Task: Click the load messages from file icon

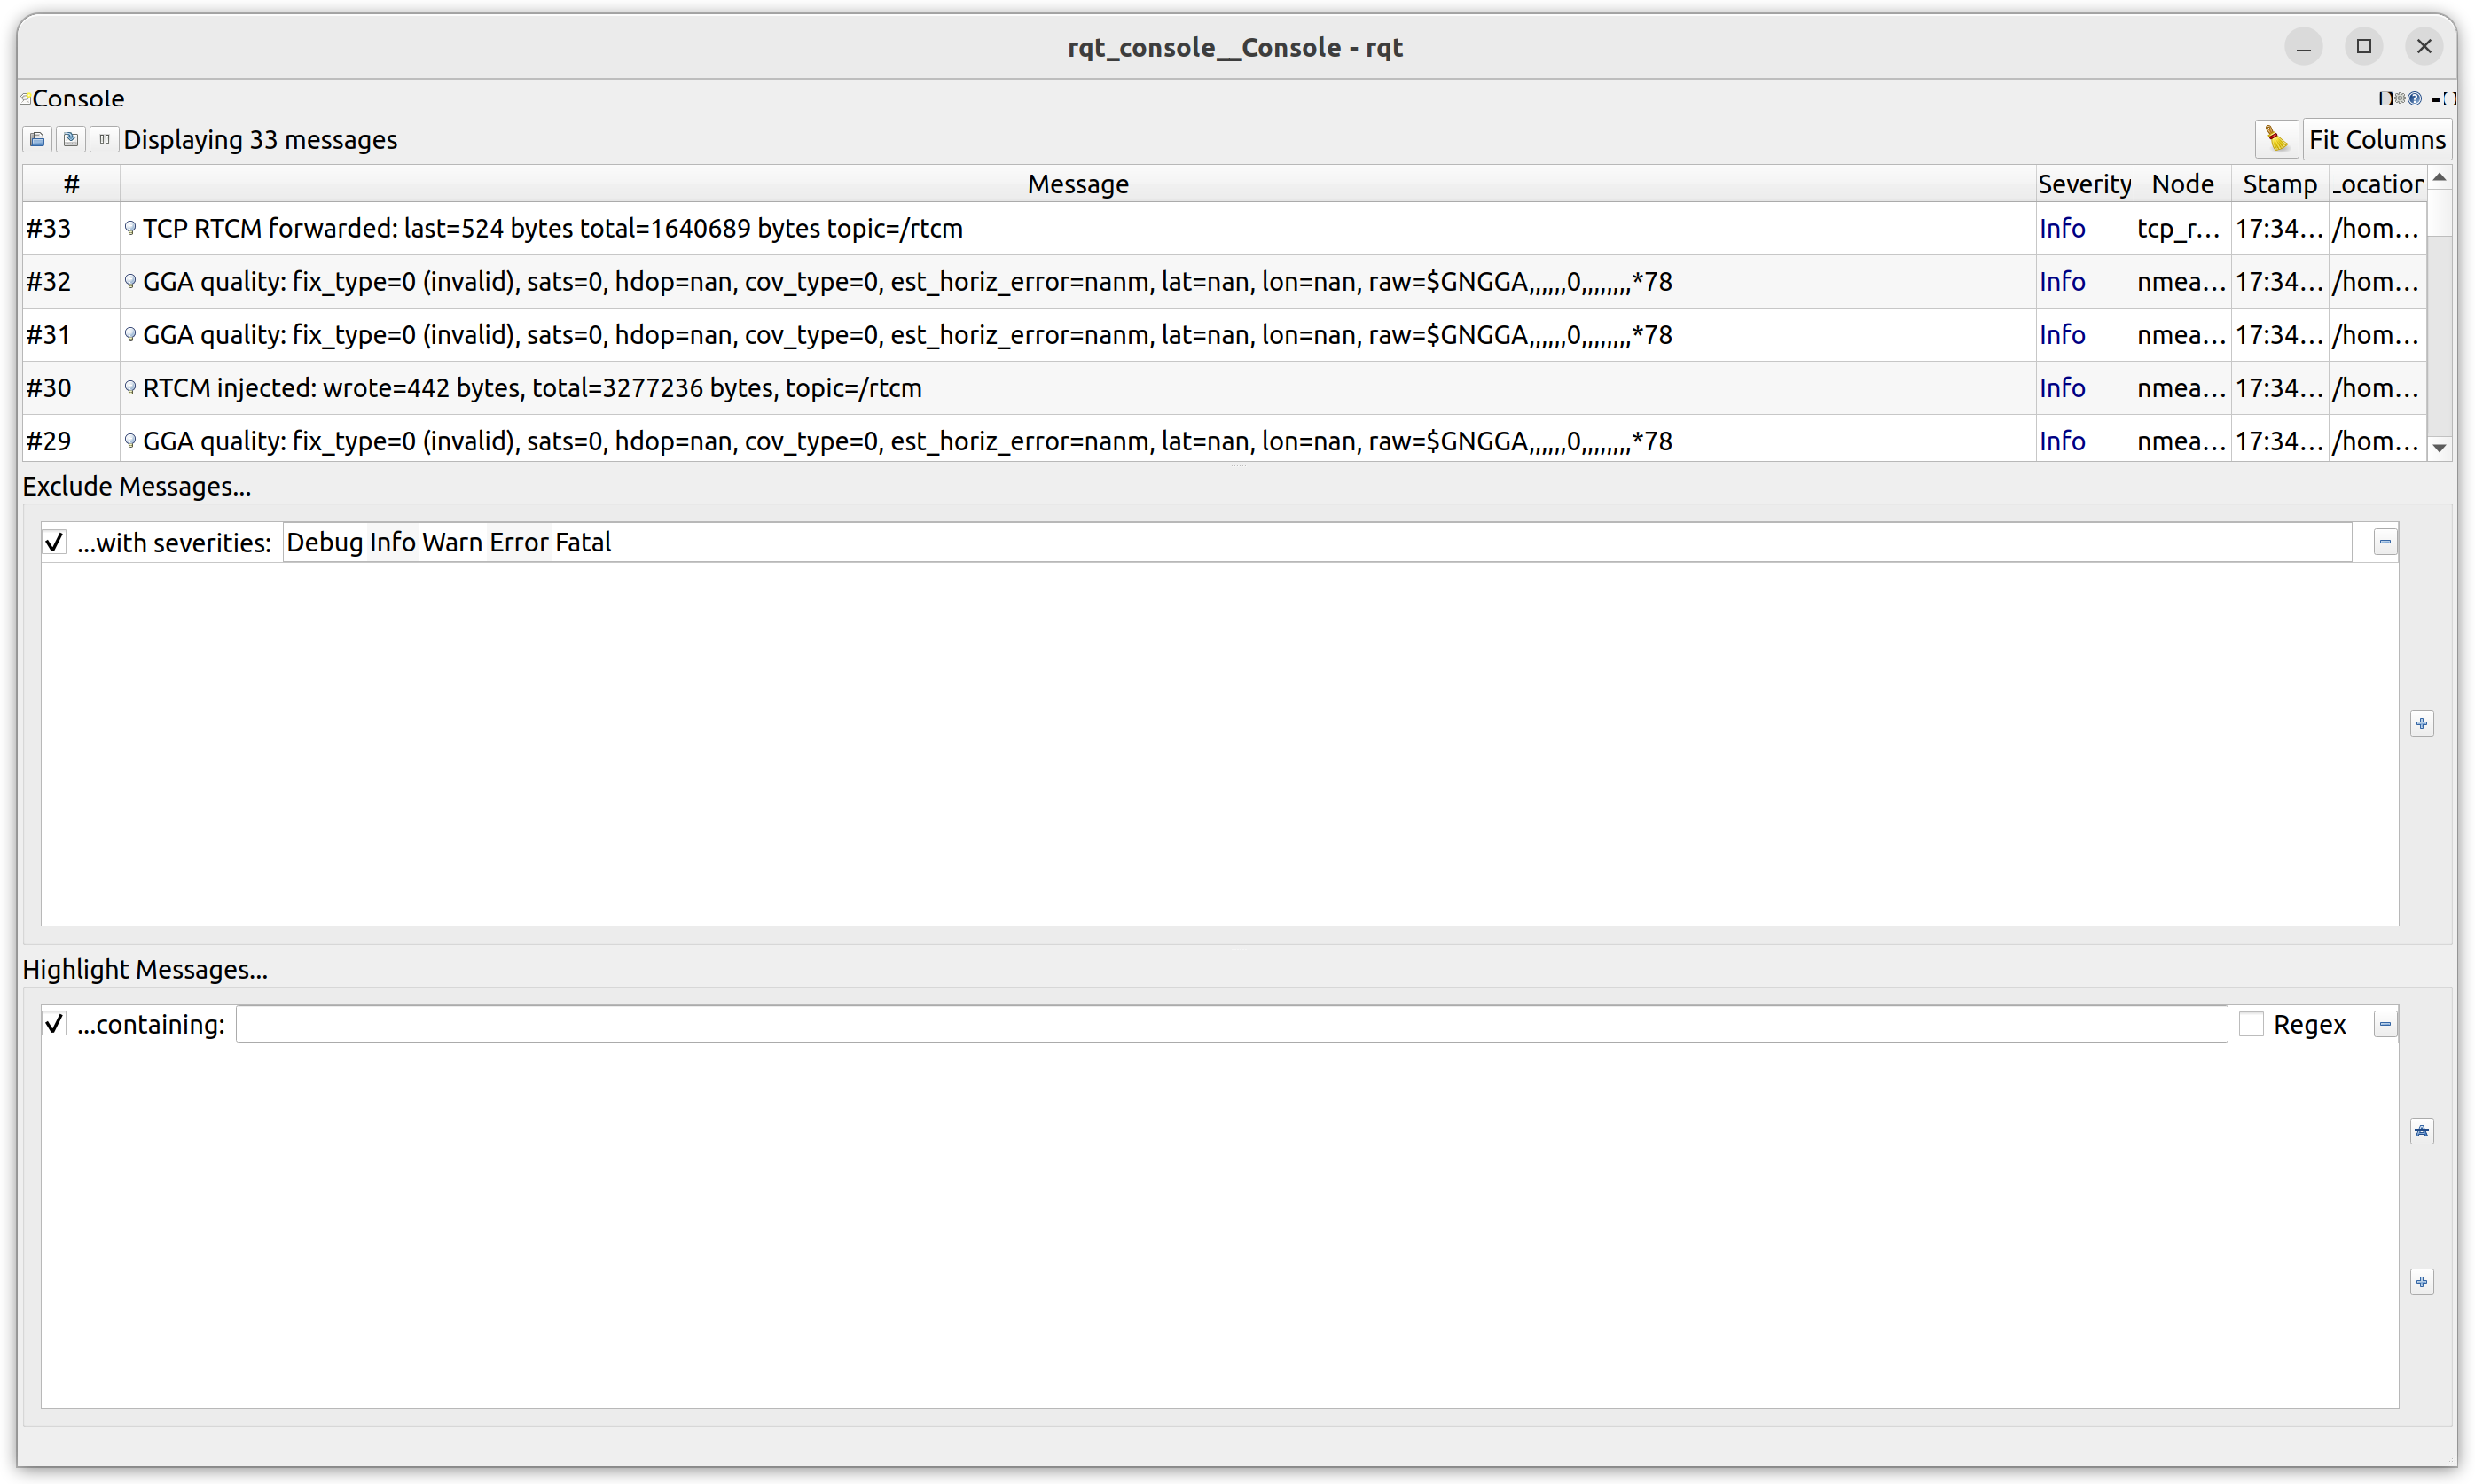Action: point(38,139)
